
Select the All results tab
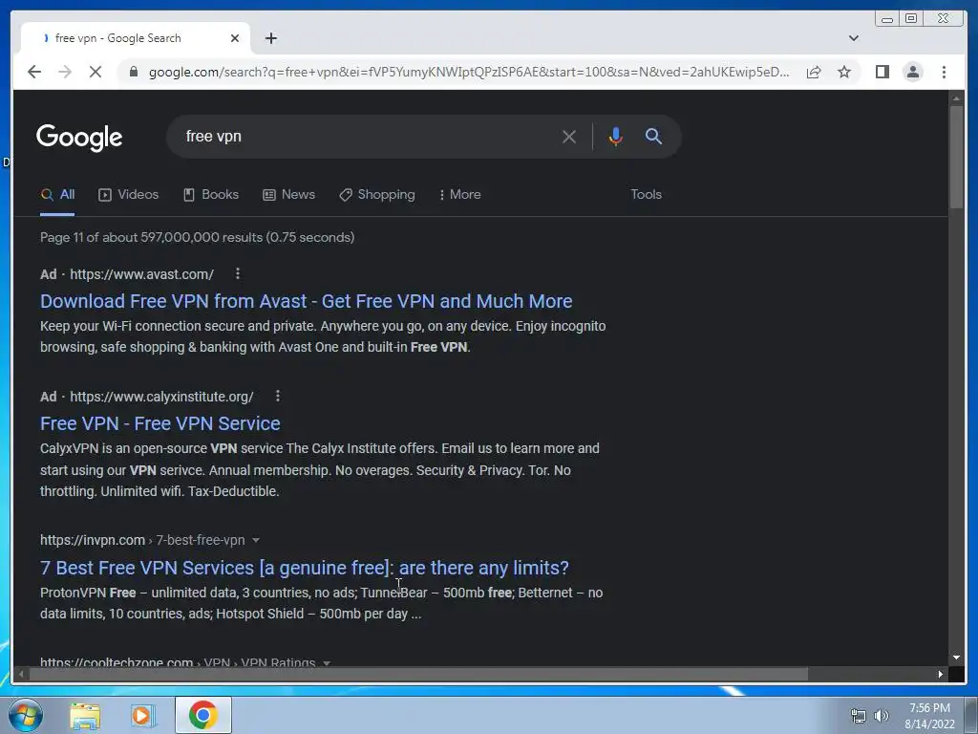57,195
